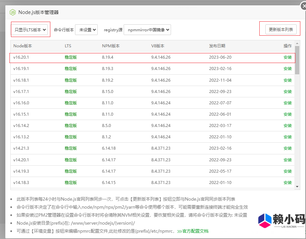Click the 稳定版 label for v16.20.1
Image resolution: width=306 pixels, height=239 pixels.
(x=71, y=57)
